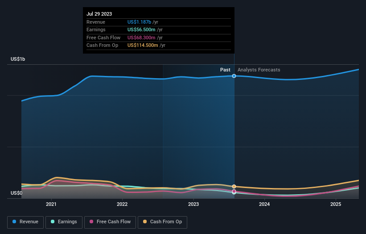Click the US$1b y-axis label
366x234 pixels.
[18, 59]
